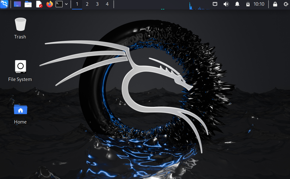Switch to workspace 3
Image resolution: width=290 pixels, height=179 pixels.
(x=97, y=4)
